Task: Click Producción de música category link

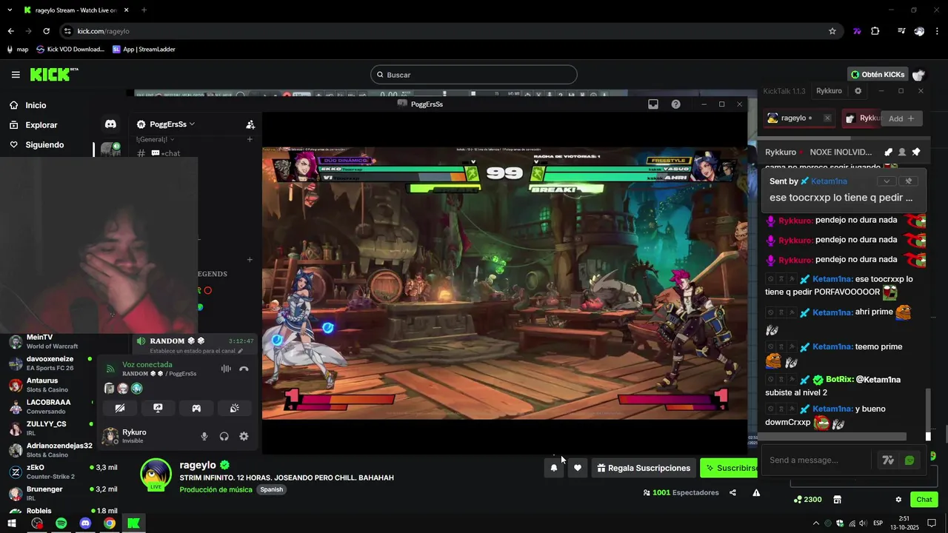Action: (x=216, y=489)
